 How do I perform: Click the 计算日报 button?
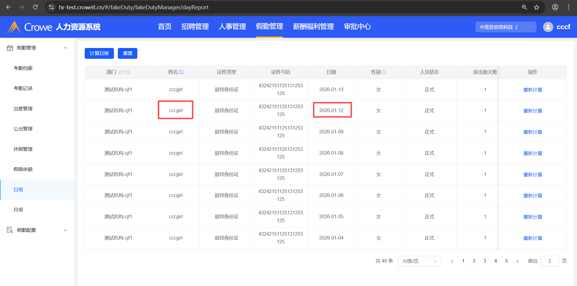click(x=99, y=53)
